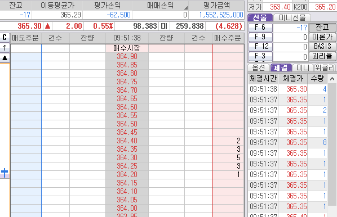Open the 미니 tab
The height and width of the screenshot is (217, 337).
tap(303, 68)
